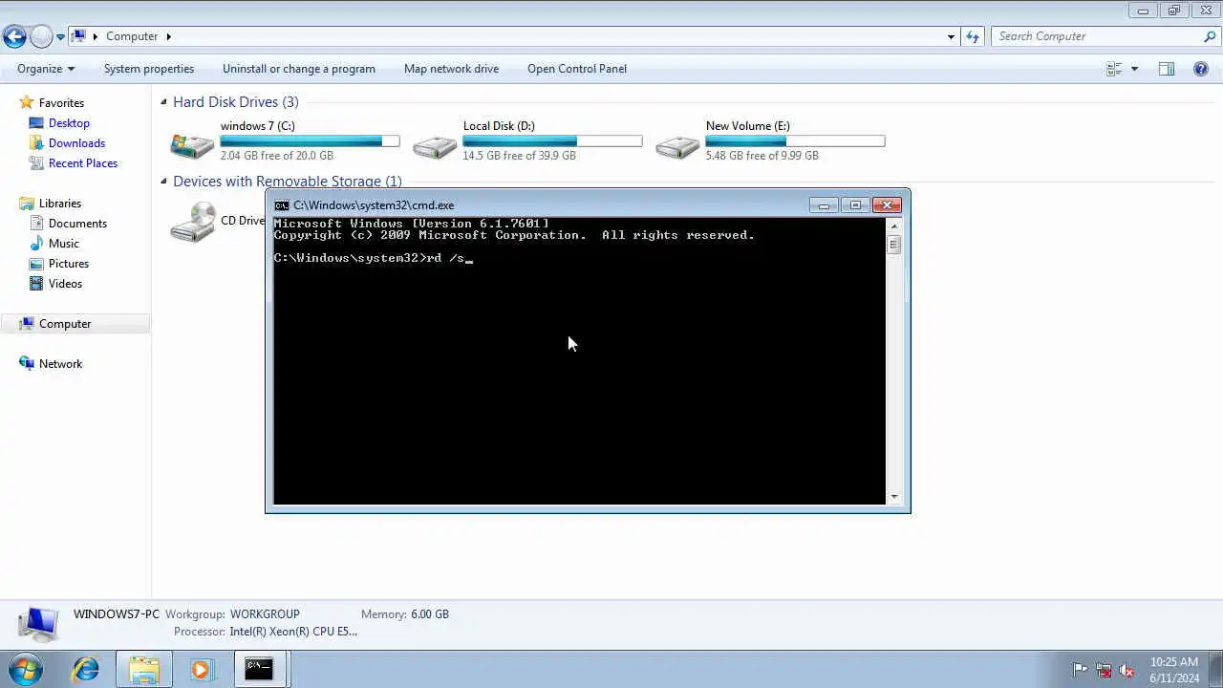Click Open Control Panel

[577, 69]
